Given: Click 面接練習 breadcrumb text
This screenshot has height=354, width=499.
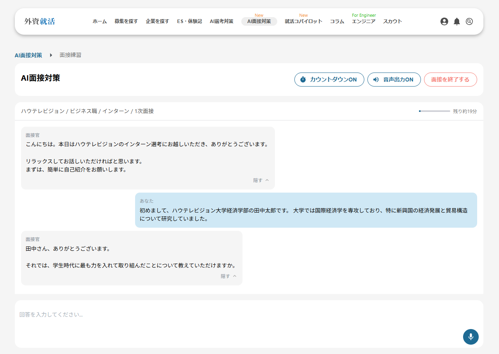Looking at the screenshot, I should (x=70, y=55).
